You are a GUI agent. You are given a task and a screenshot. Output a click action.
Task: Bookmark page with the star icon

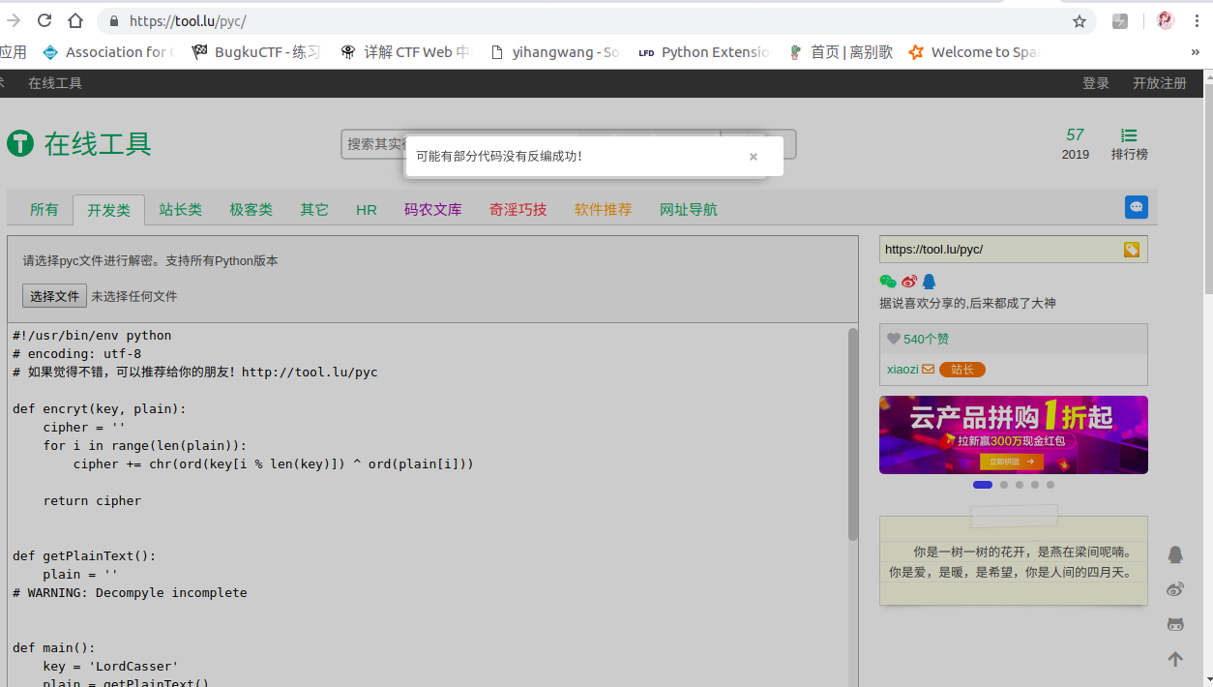click(x=1080, y=21)
